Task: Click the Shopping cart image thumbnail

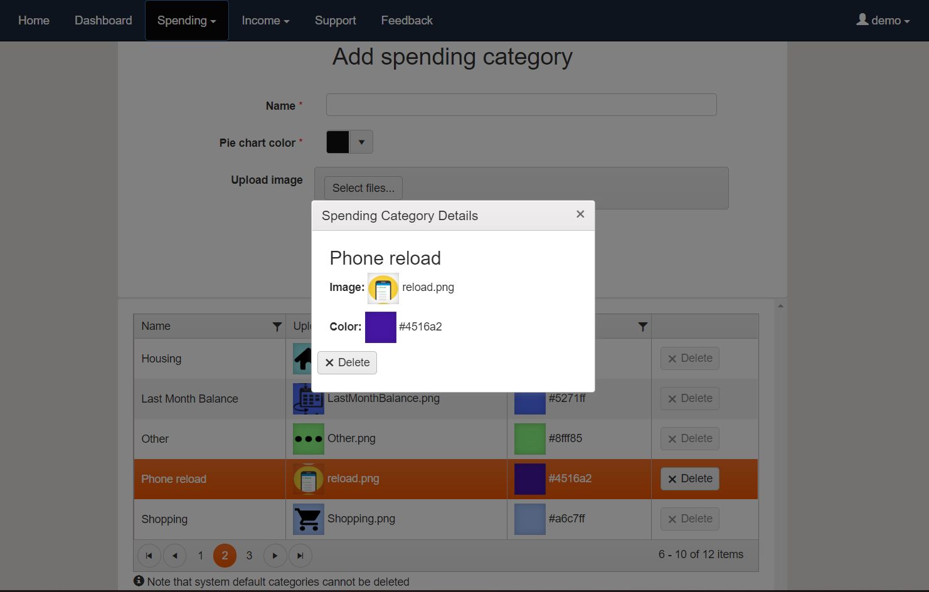Action: coord(309,519)
